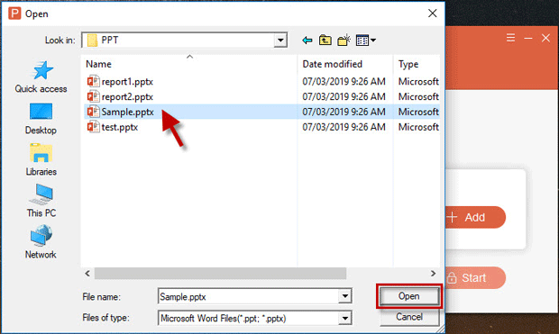Click Microsoft type of test.pptx row
Viewport: 559px width, 334px height.
click(x=418, y=127)
